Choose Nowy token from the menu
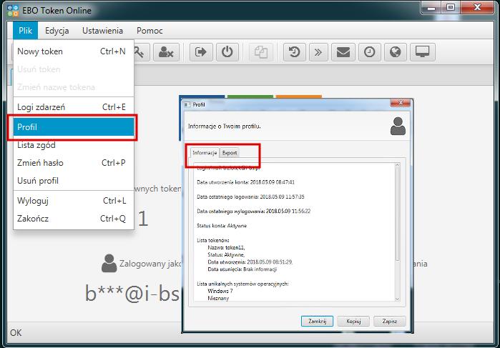 point(74,51)
